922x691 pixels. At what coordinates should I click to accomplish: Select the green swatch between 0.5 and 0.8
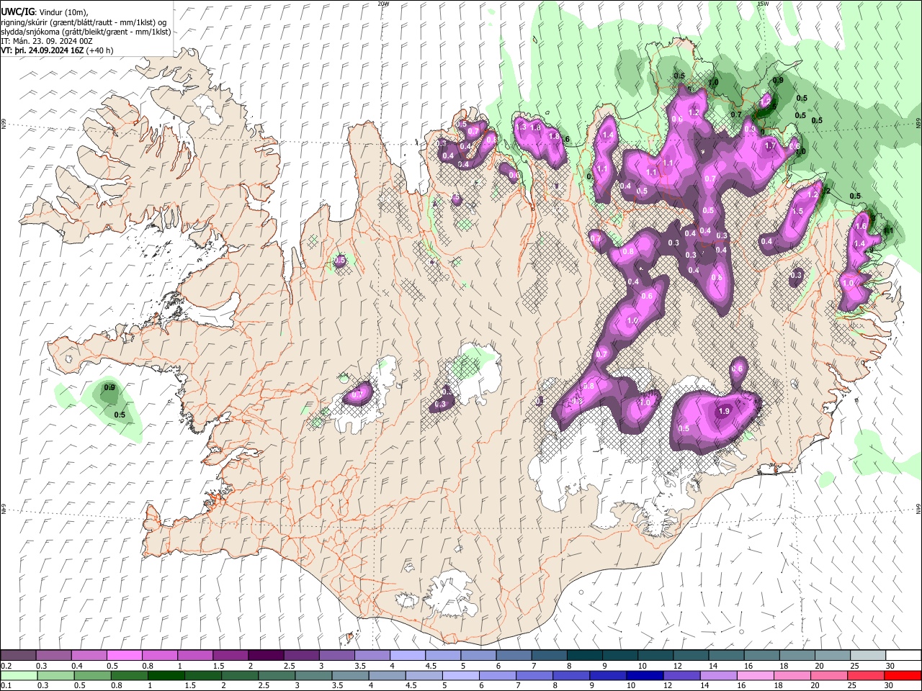click(92, 675)
